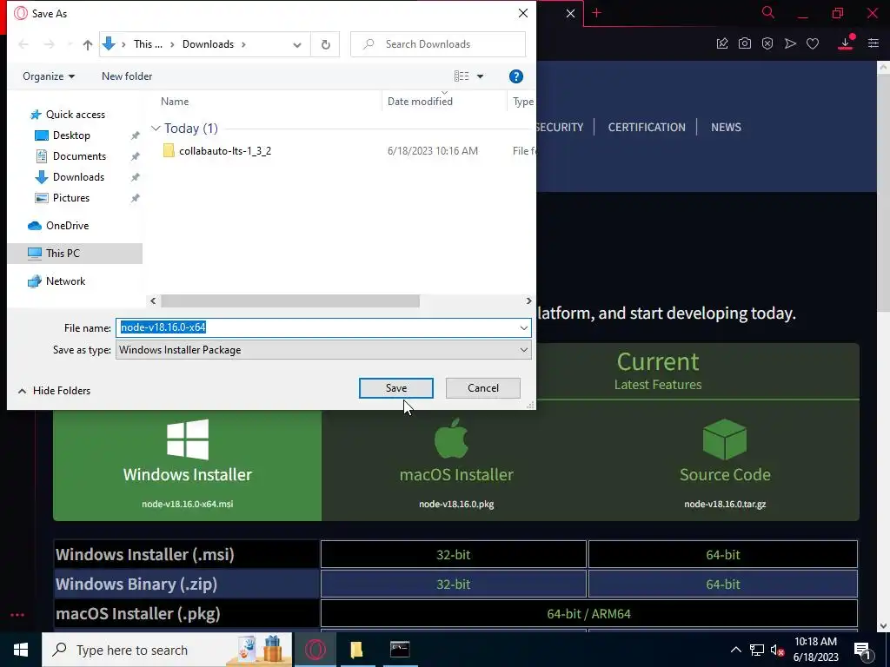Download the Source Code node-v18.16.0.tar.gz
The height and width of the screenshot is (667, 890).
pos(725,464)
